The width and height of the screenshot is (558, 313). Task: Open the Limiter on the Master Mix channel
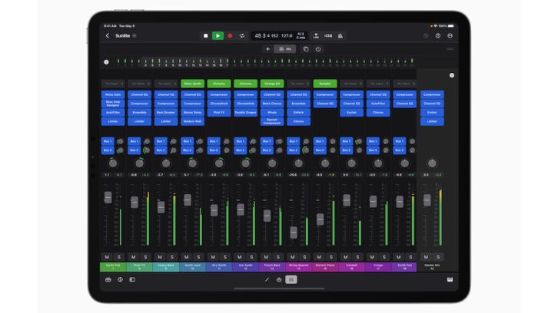point(432,121)
